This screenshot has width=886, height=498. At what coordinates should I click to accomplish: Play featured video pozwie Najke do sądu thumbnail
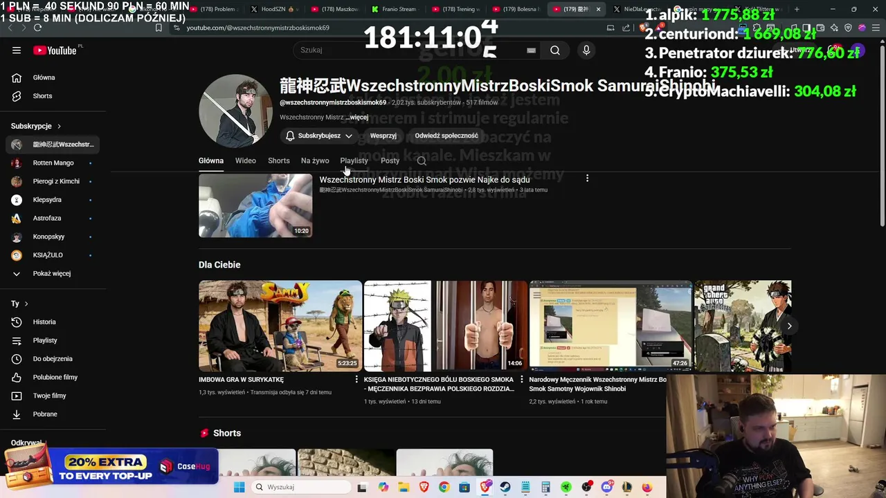click(255, 205)
